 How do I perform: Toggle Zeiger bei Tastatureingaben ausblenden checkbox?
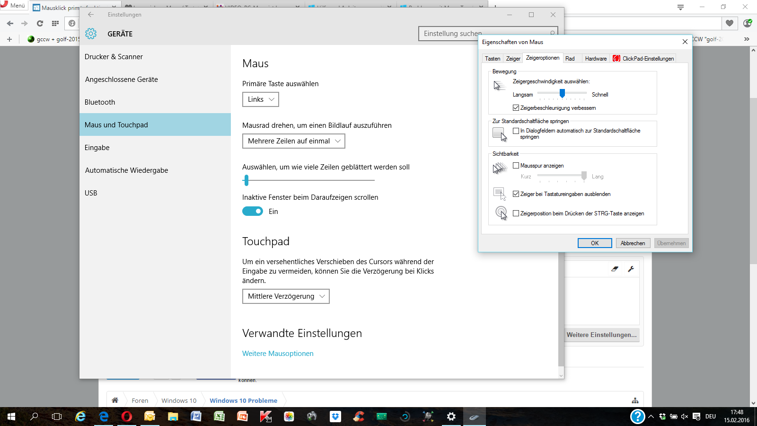[x=516, y=194]
